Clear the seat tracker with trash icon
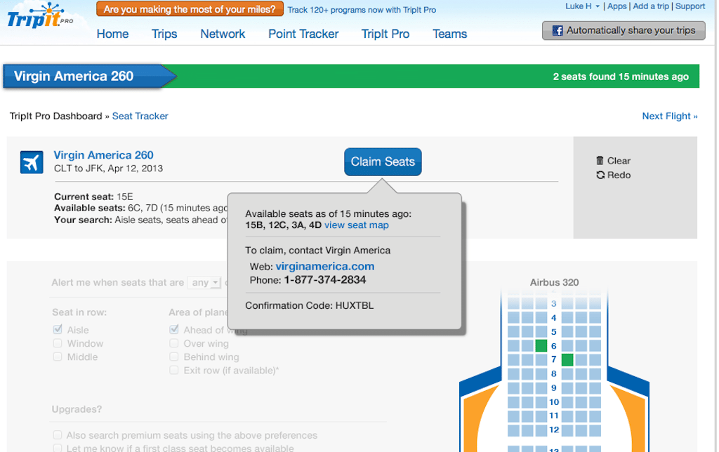719x452 pixels. pyautogui.click(x=613, y=161)
